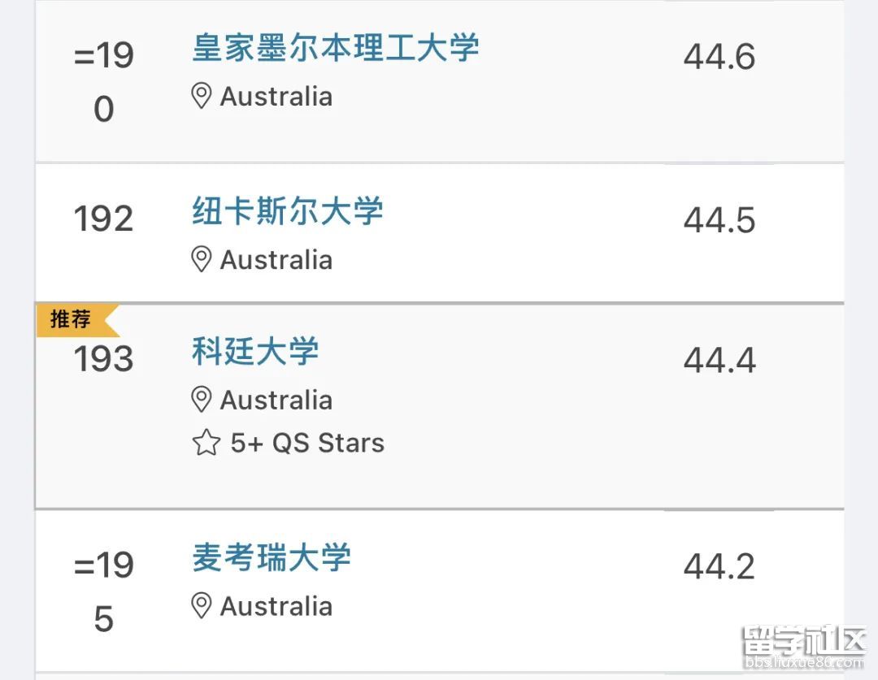Click the =190 rank of 皇家墨尔本理工大学

pos(103,81)
